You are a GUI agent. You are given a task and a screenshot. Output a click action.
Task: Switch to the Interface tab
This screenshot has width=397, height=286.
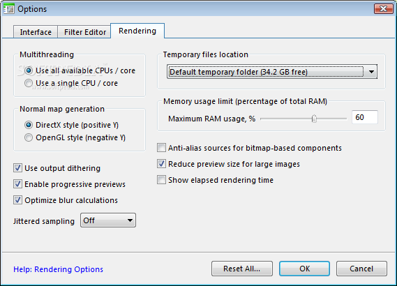point(36,32)
